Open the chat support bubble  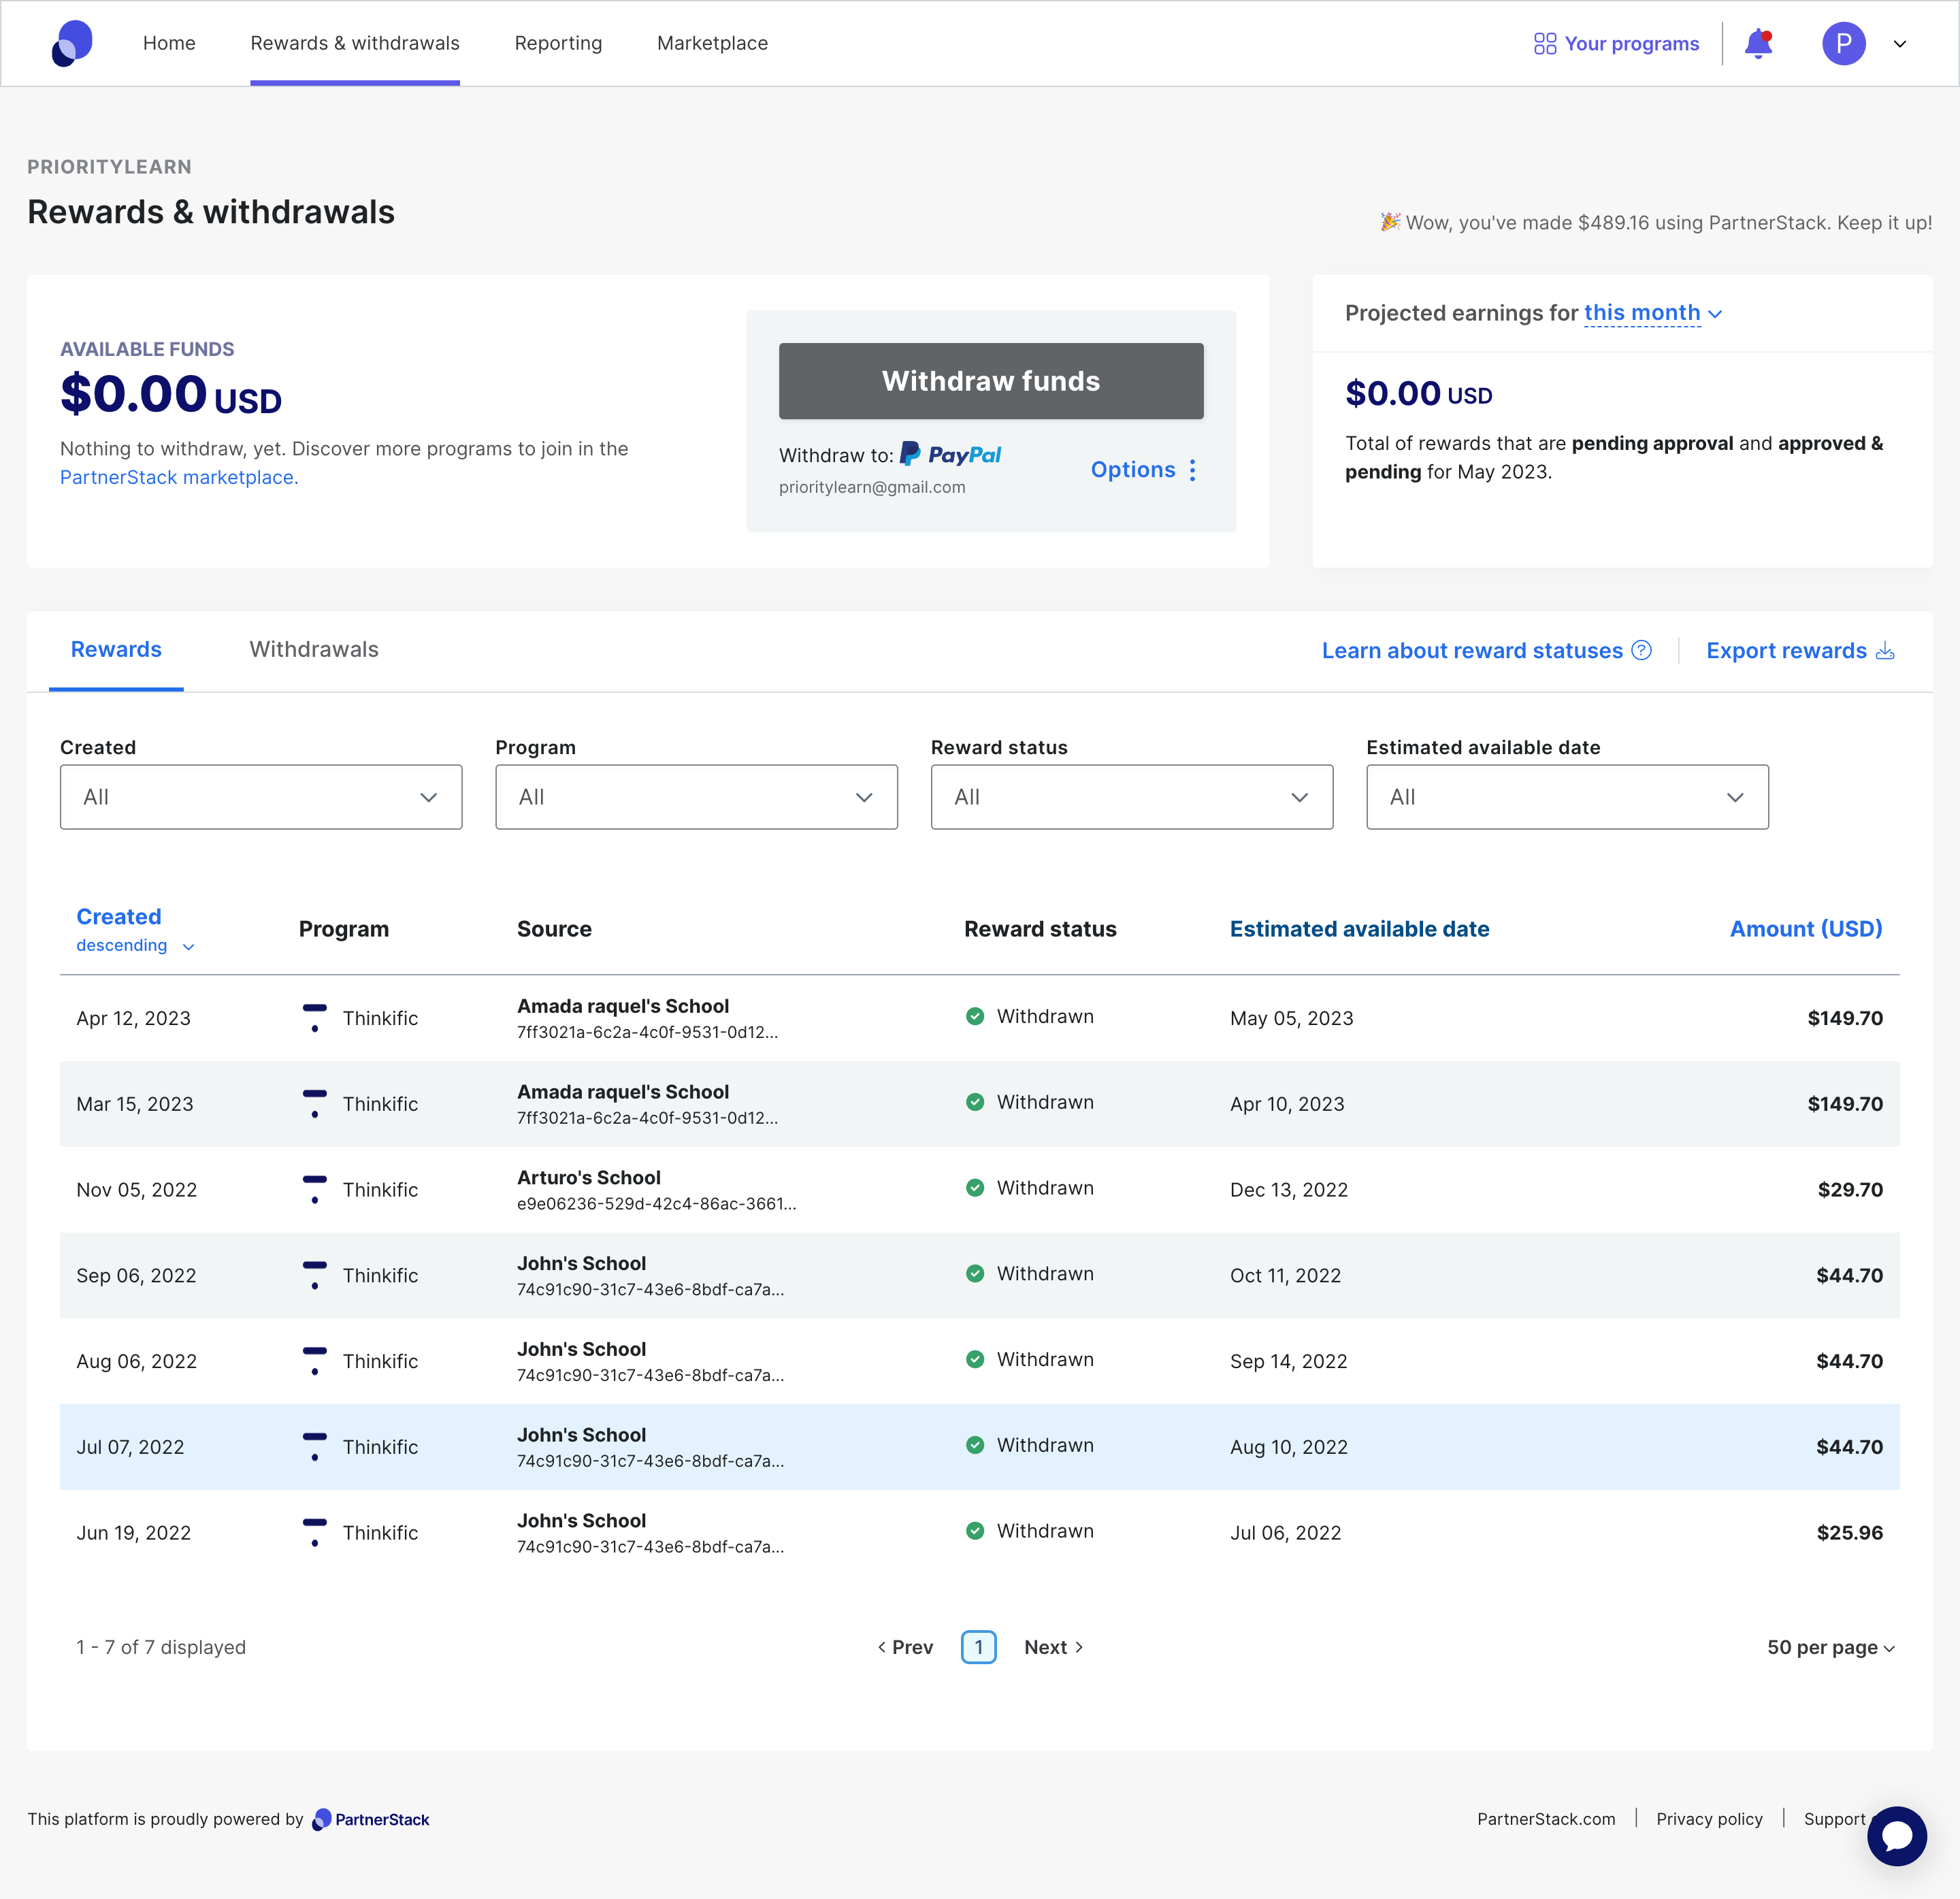(x=1896, y=1836)
